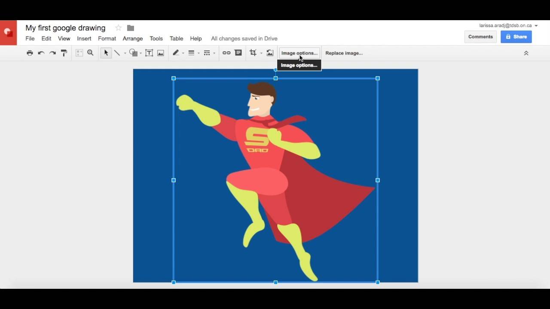550x309 pixels.
Task: Open the Arrange menu
Action: click(132, 39)
